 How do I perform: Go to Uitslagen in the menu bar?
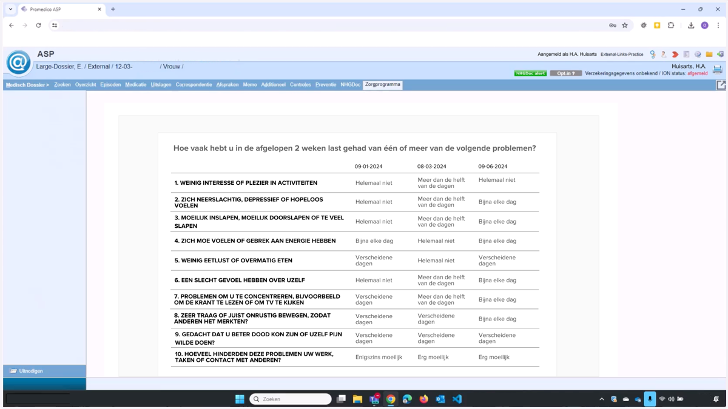point(161,85)
